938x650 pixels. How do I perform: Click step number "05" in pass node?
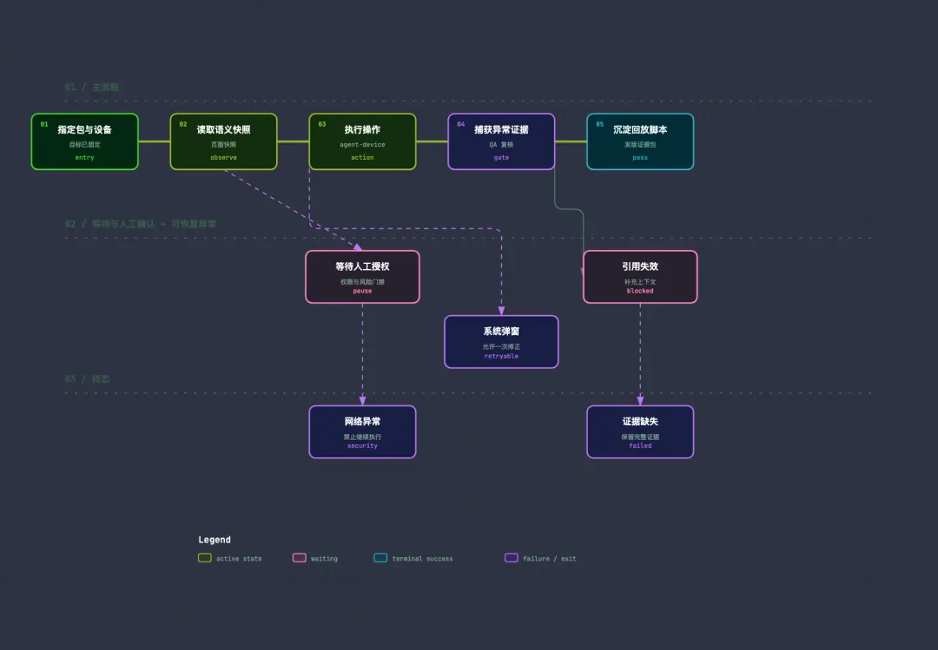pyautogui.click(x=599, y=124)
